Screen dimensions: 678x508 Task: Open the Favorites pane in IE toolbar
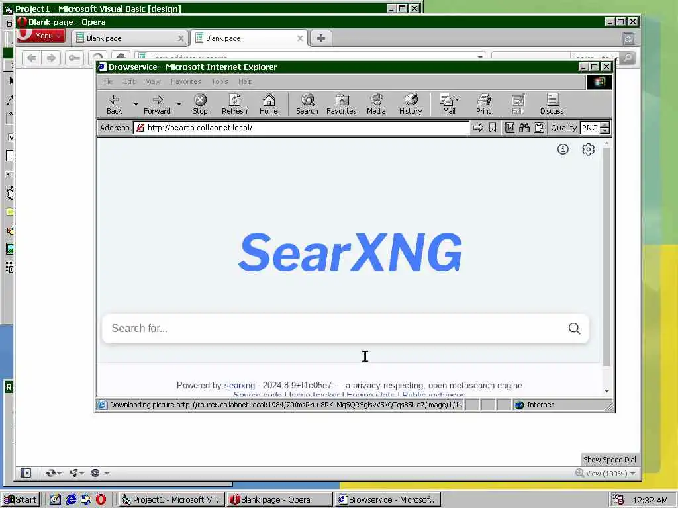tap(342, 104)
